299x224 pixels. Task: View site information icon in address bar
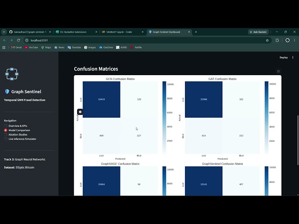tap(27, 41)
